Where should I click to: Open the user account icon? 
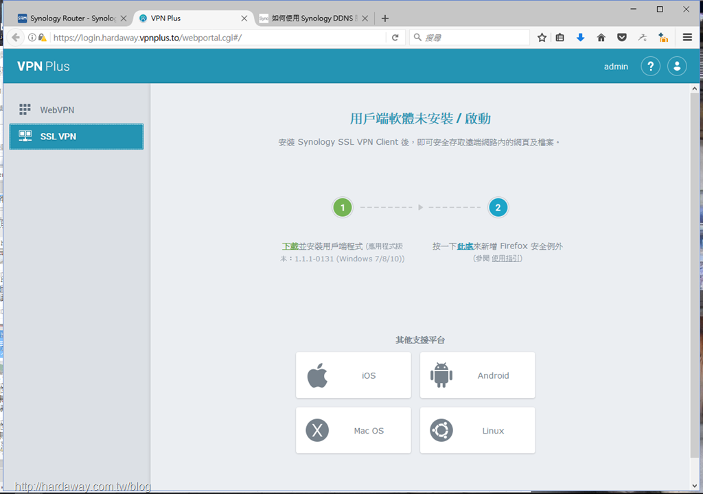677,67
